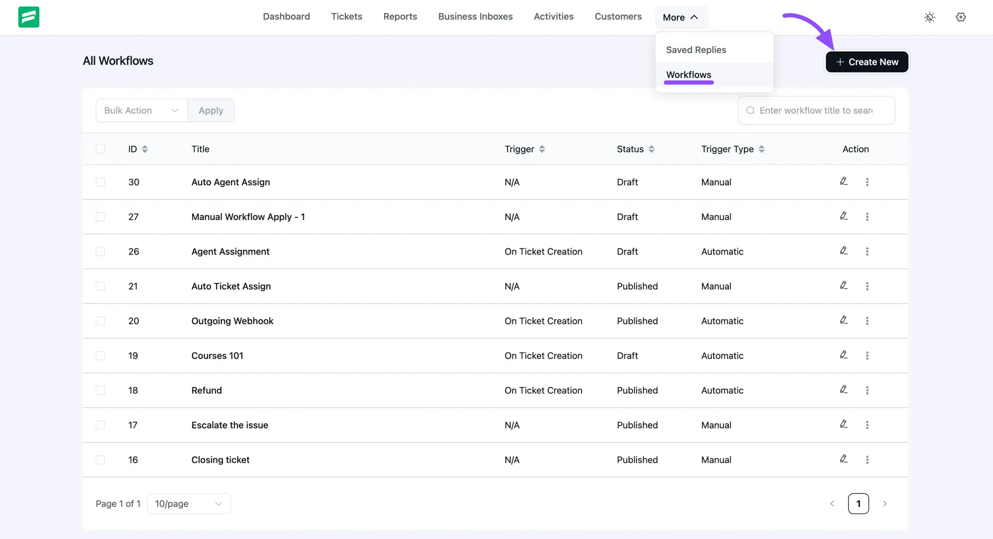The width and height of the screenshot is (993, 539).
Task: Open three-dot menu for Refund
Action: [x=867, y=390]
